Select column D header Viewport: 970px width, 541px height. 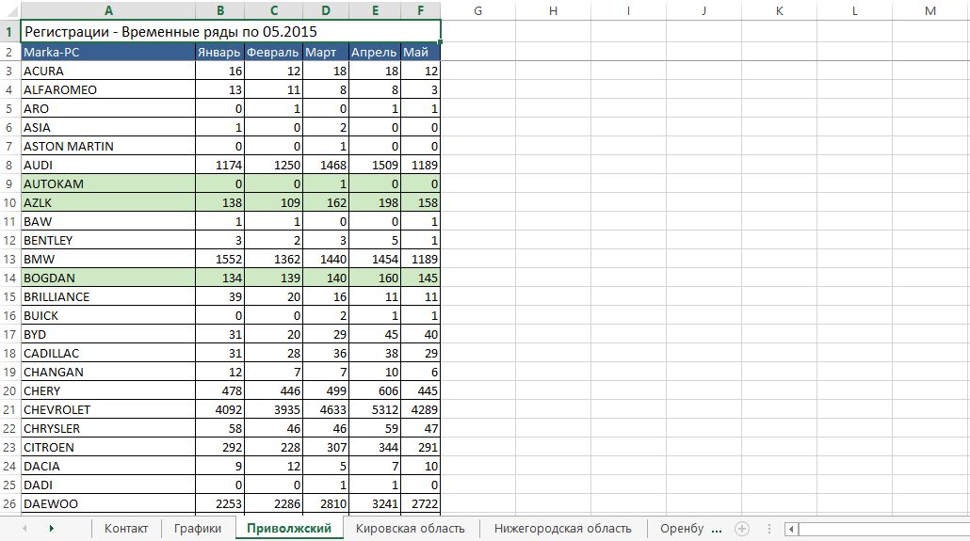pyautogui.click(x=326, y=10)
